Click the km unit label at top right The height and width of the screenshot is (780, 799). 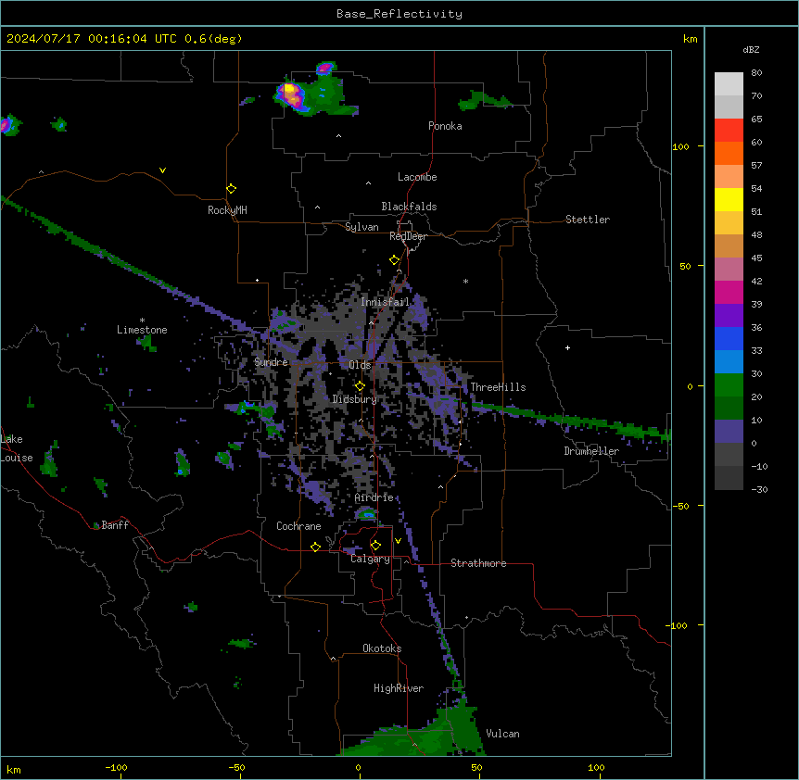point(690,39)
